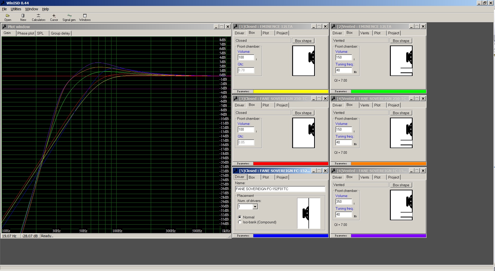Select Iso-barik (Compound) placement option

click(240, 222)
